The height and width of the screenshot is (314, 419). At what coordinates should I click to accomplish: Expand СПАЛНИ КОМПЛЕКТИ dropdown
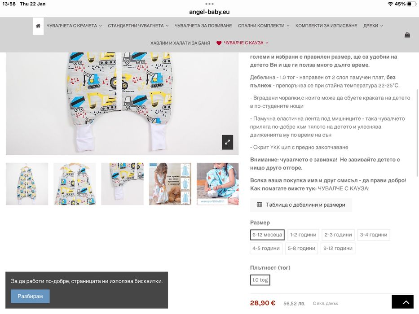tap(264, 26)
